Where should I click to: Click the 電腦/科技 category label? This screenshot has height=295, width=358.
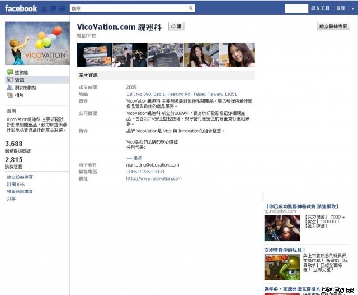[x=86, y=35]
